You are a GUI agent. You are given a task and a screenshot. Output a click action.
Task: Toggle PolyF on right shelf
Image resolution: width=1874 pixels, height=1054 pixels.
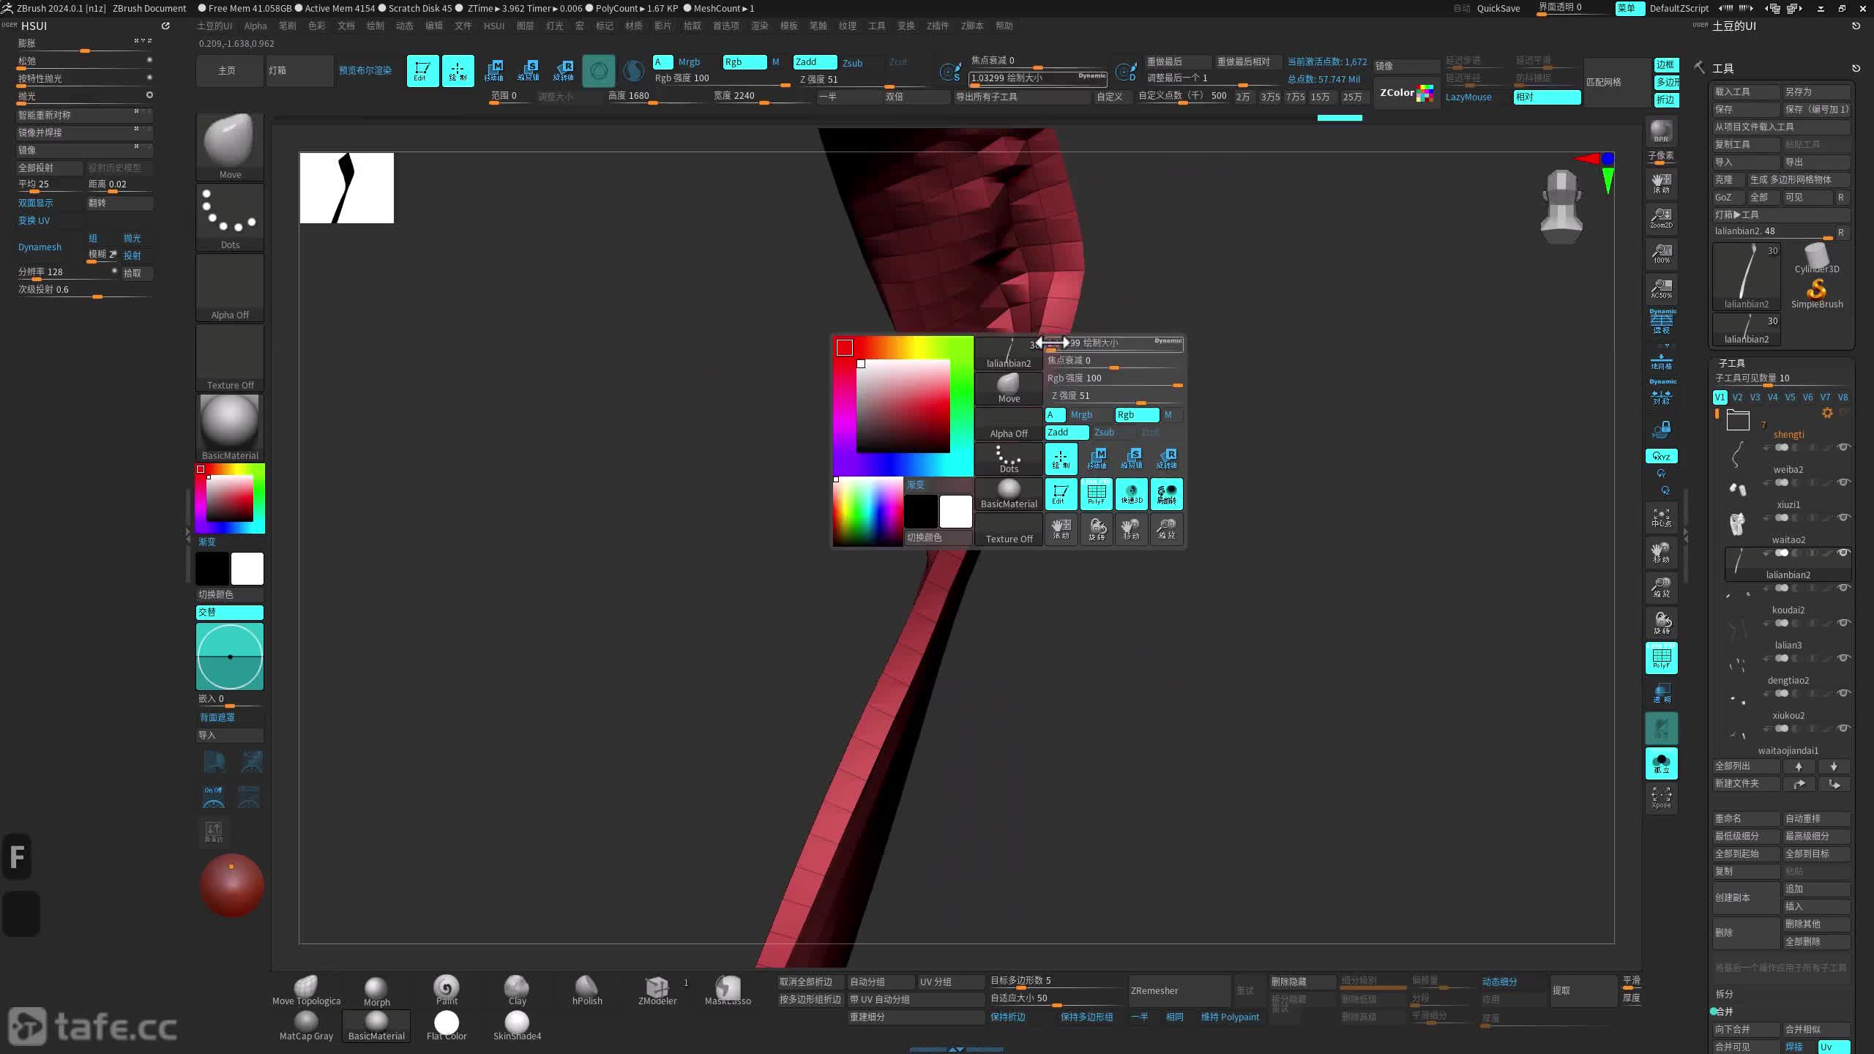(1661, 658)
